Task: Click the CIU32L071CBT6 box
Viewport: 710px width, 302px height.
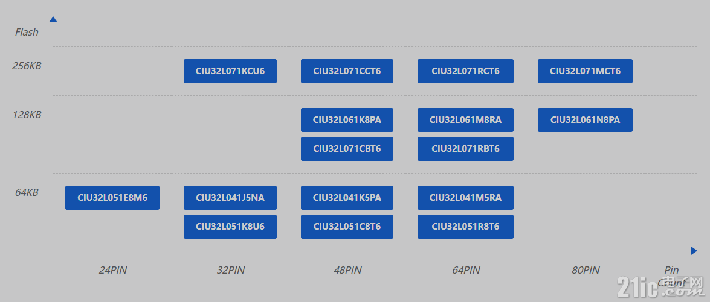Action: (x=347, y=148)
